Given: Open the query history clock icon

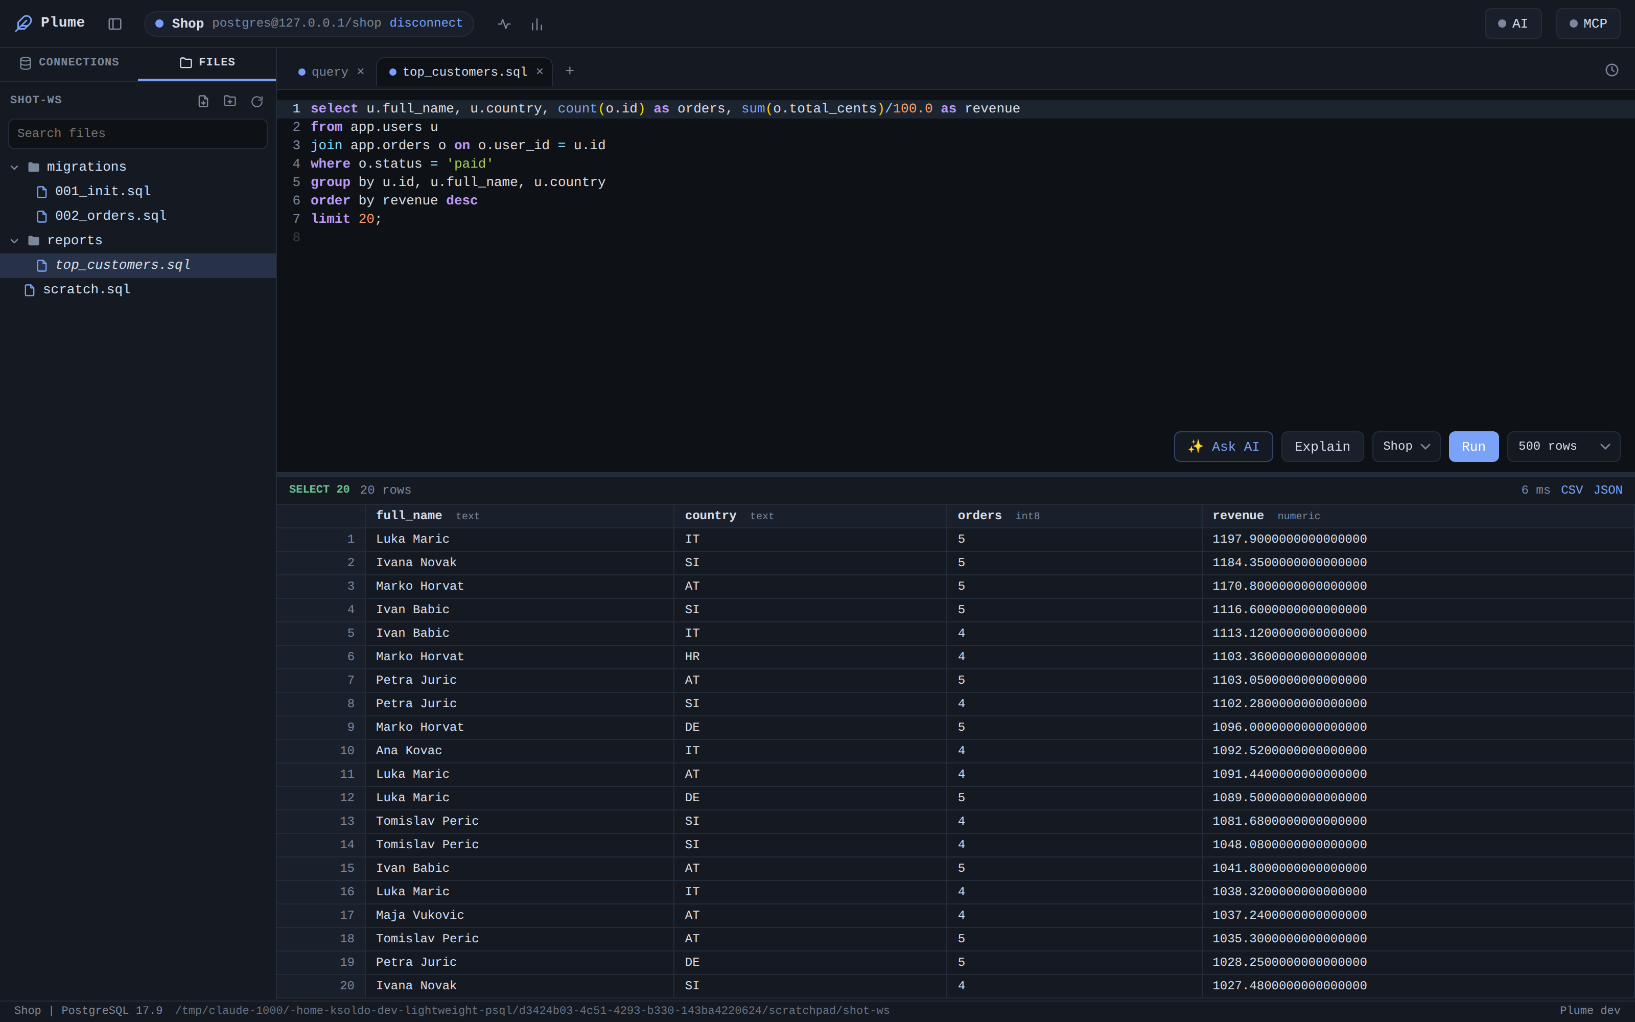Looking at the screenshot, I should (x=1611, y=71).
